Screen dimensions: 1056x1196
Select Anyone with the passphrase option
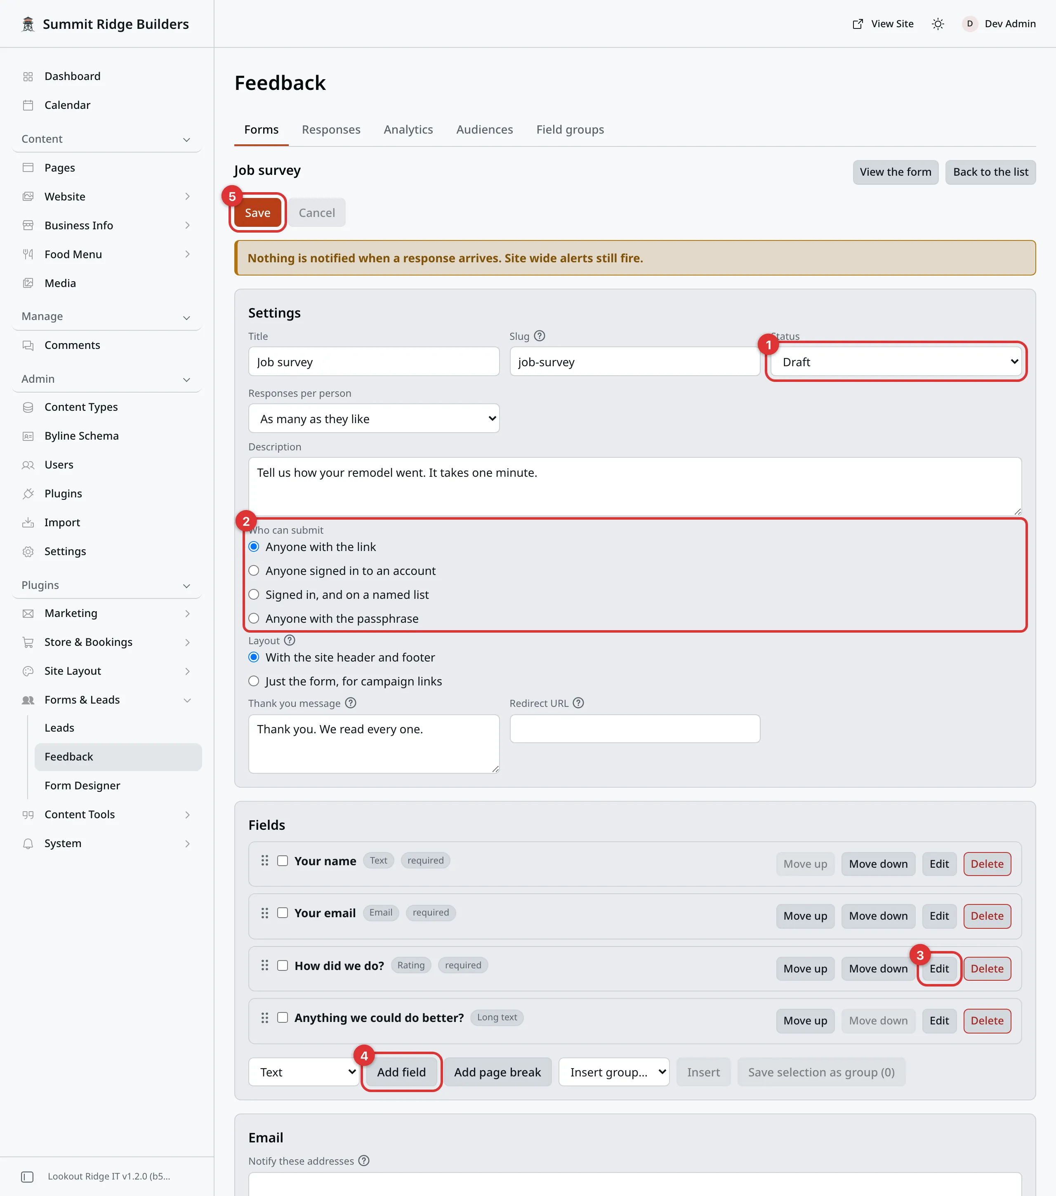pos(253,619)
